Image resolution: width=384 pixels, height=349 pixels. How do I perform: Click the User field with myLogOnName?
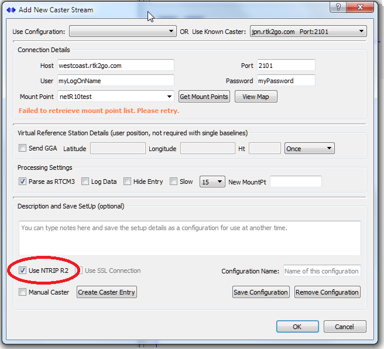115,81
